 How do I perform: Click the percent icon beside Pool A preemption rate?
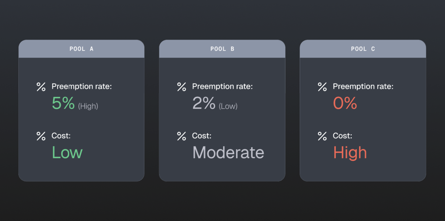click(41, 87)
